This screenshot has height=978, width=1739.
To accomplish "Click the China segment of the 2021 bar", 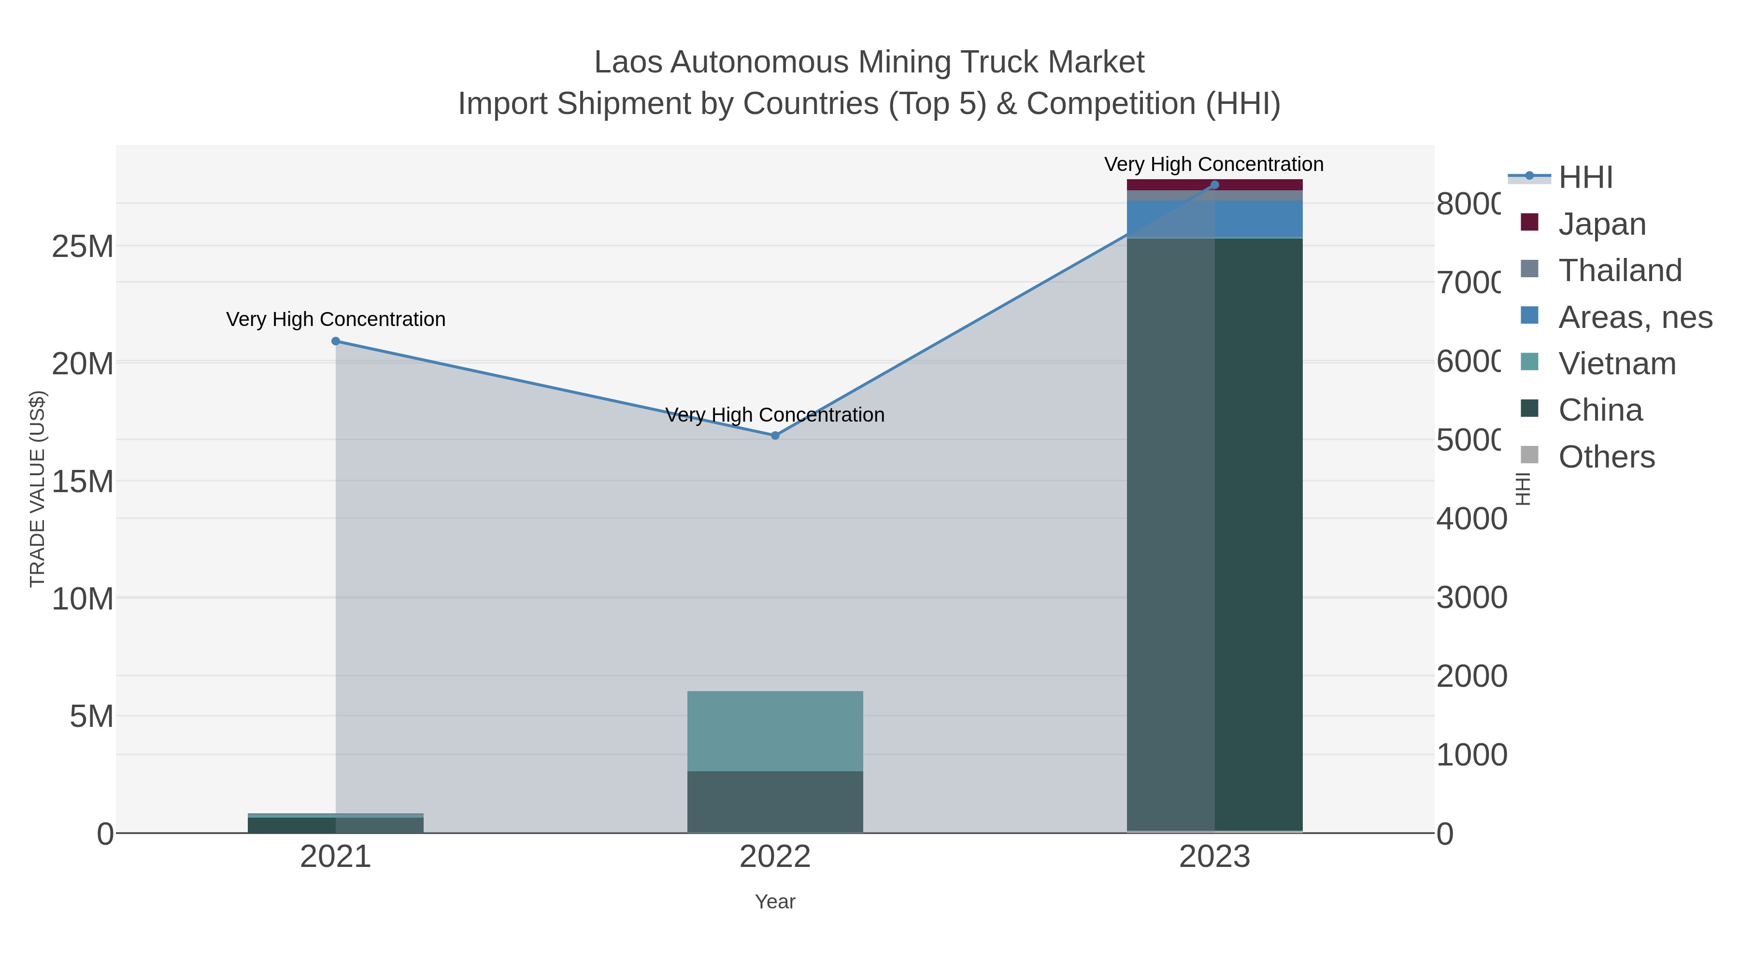I will point(336,825).
